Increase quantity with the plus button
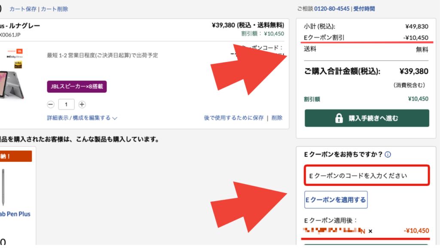440x248 pixels. [x=82, y=104]
